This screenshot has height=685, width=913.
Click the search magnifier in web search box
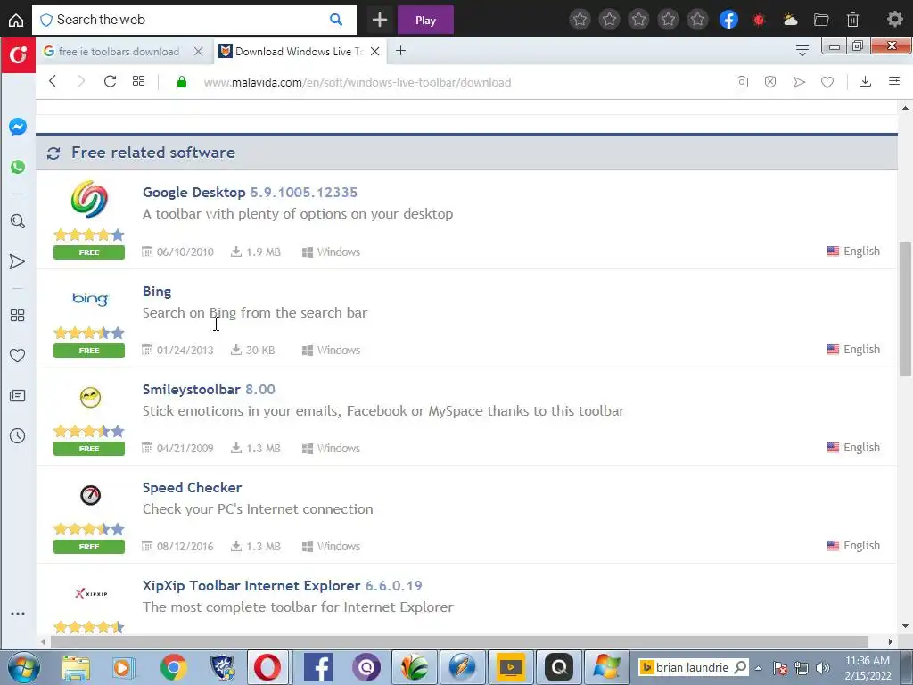pos(336,20)
